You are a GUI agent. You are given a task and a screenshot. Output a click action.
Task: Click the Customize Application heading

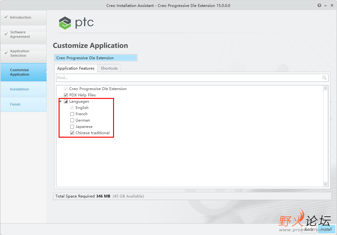coord(90,46)
